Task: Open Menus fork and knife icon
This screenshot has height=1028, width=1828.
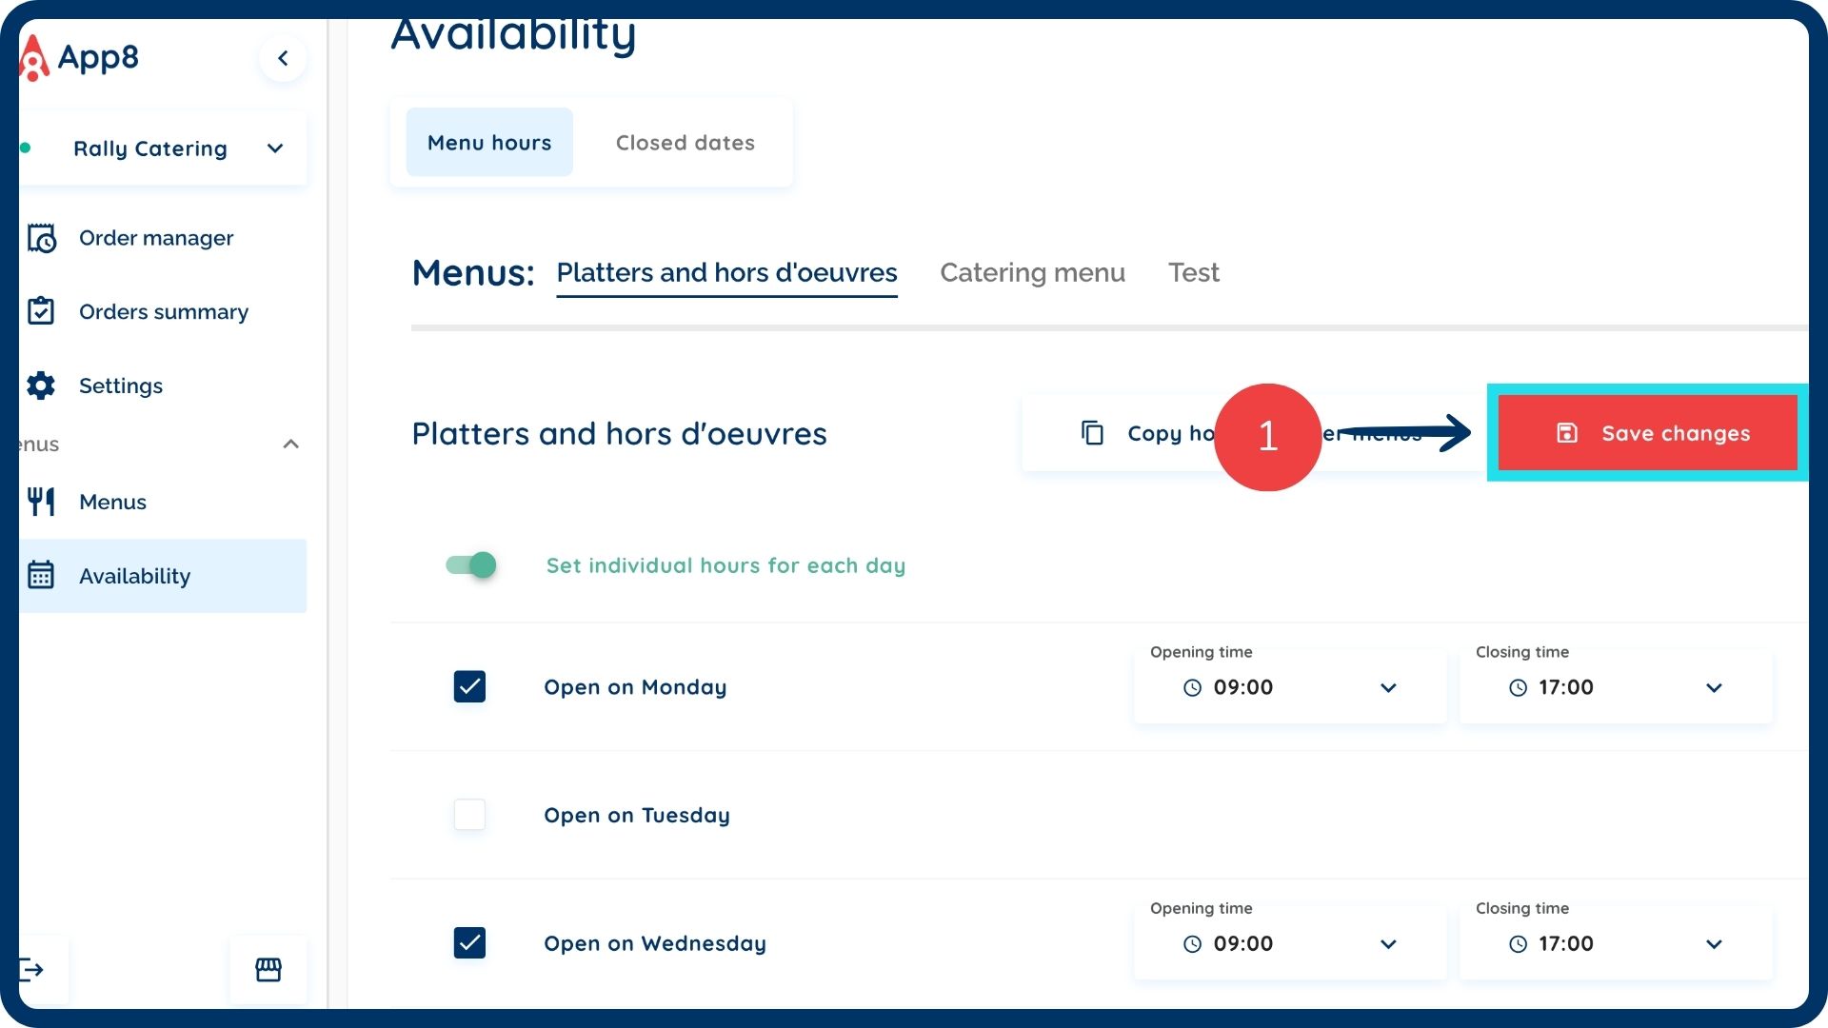Action: [x=41, y=502]
